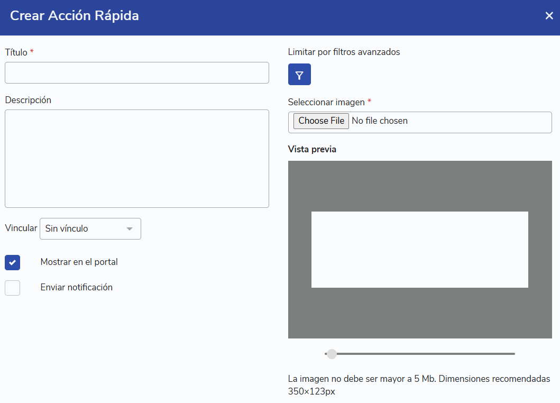560x403 pixels.
Task: Uncheck the Mostrar en el portal checkbox
Action: (x=12, y=262)
